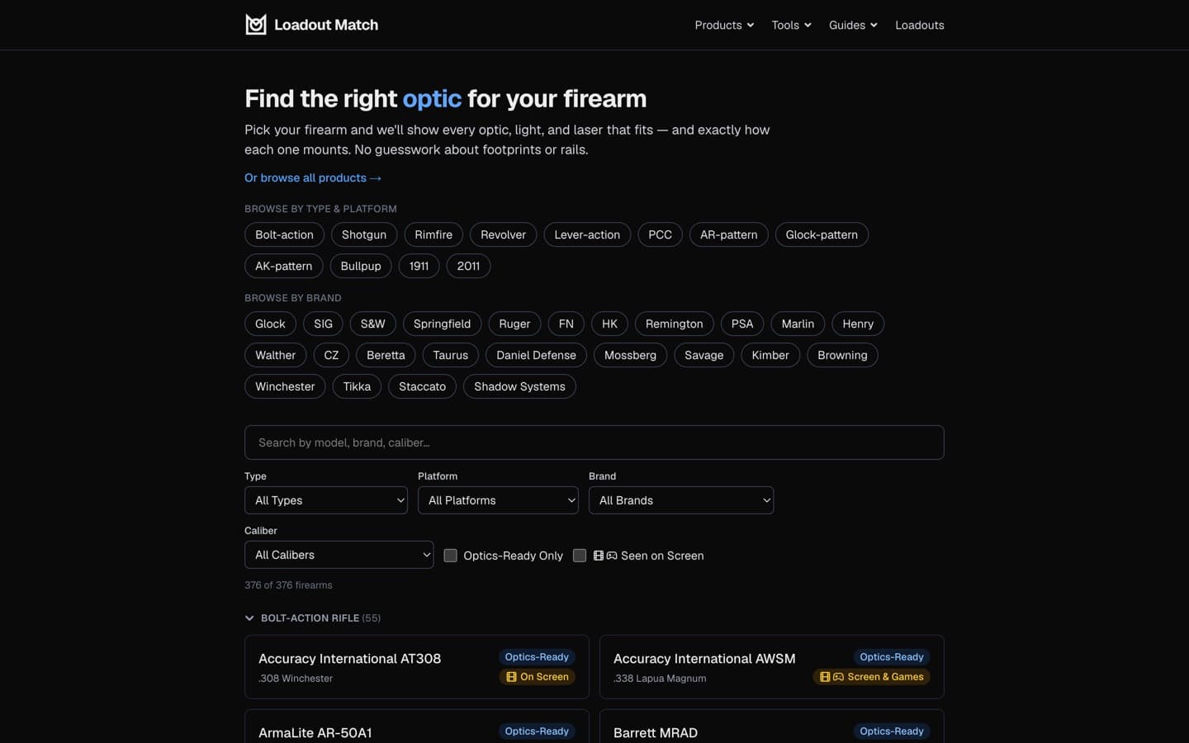Select the Lever-action type chip
This screenshot has width=1189, height=743.
(587, 234)
